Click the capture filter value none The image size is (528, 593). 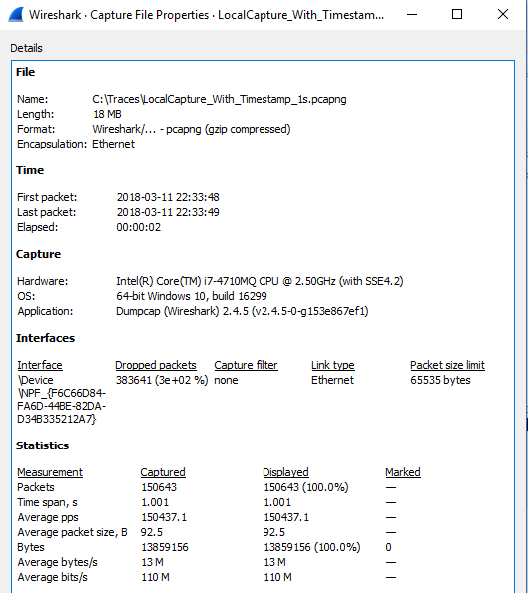pos(226,380)
